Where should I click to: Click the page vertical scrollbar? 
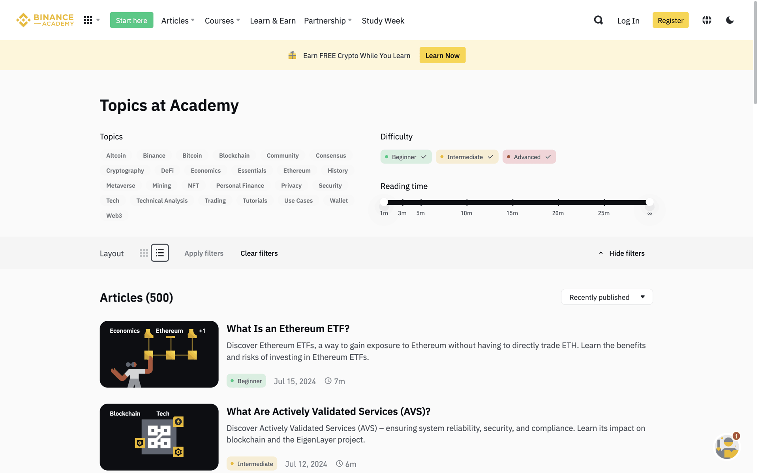[x=755, y=53]
